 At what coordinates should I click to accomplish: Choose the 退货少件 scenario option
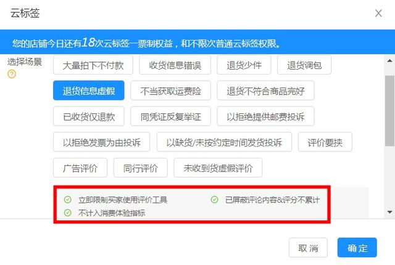244,65
